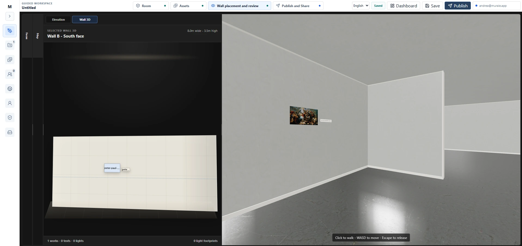Open the storage drive icon in sidebar
This screenshot has height=246, width=522.
pos(10,132)
